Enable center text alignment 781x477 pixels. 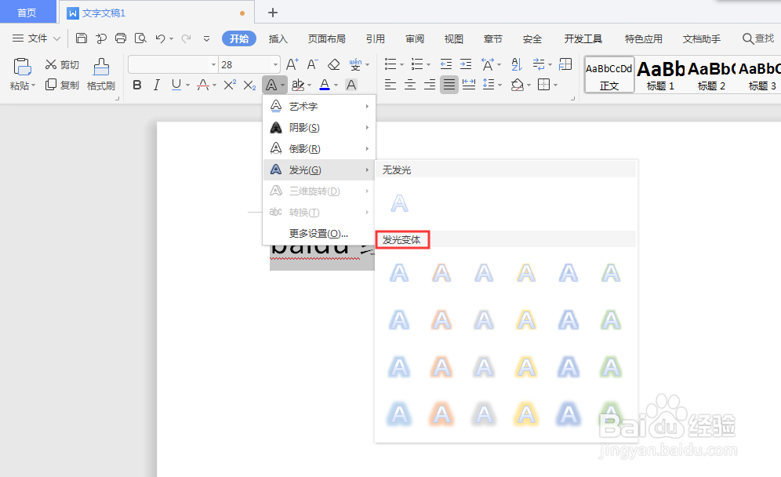point(409,84)
